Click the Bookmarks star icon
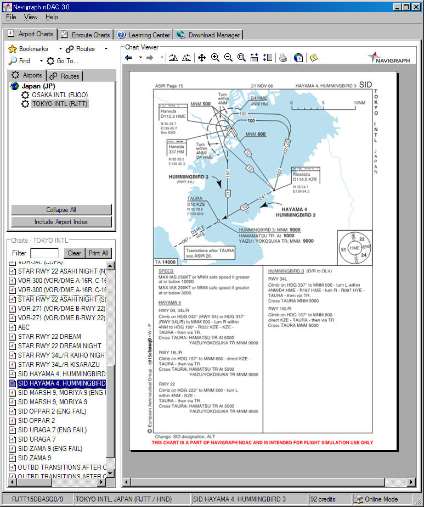This screenshot has height=507, width=424. pyautogui.click(x=13, y=49)
